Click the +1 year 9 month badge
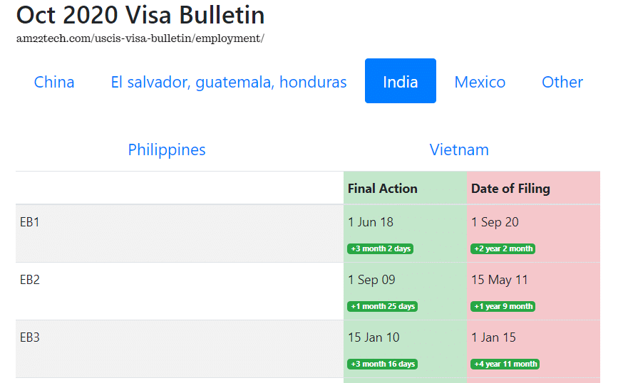 click(503, 306)
